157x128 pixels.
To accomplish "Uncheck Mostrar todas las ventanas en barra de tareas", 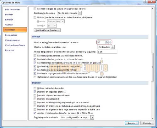I will (x=35, y=59).
